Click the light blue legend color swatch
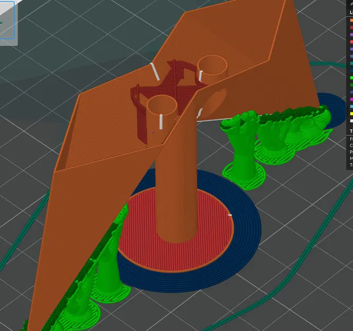This screenshot has height=331, width=353. click(x=351, y=106)
